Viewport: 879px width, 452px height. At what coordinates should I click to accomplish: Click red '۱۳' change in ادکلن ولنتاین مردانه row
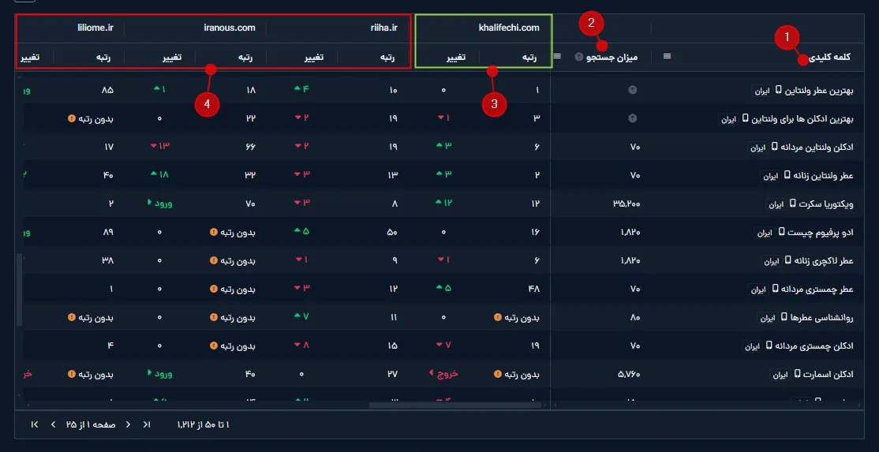(159, 146)
